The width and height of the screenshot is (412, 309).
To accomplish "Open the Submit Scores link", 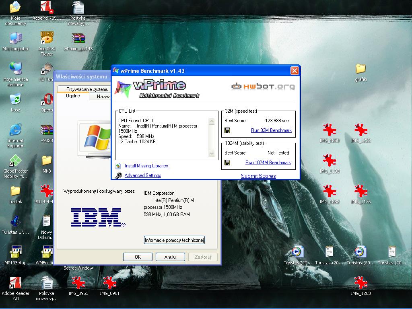I will pyautogui.click(x=258, y=176).
